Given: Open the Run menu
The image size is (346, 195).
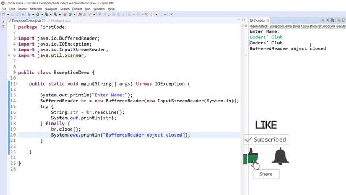Looking at the screenshot, I should (88, 9).
